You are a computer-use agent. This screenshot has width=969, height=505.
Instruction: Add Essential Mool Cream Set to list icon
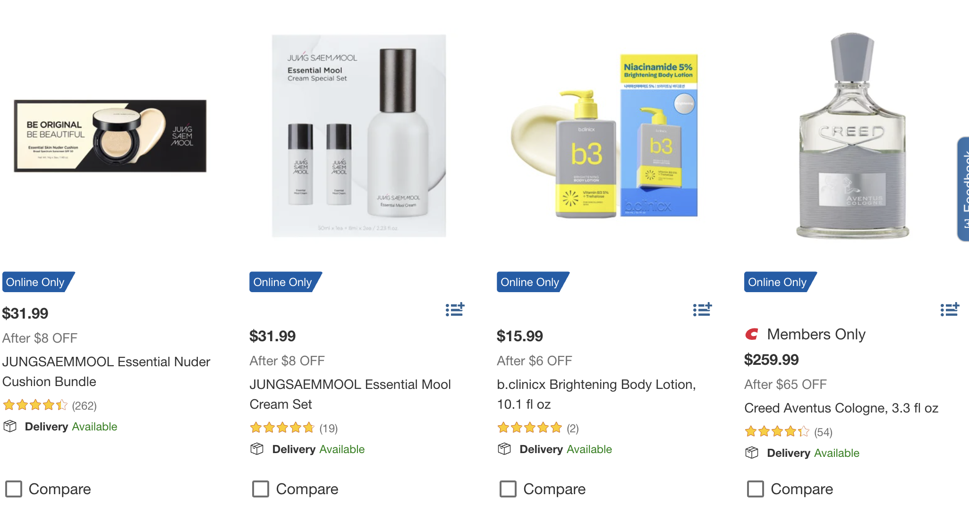pos(455,310)
